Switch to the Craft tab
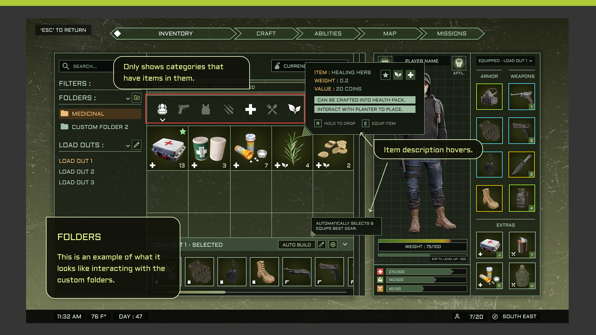 (266, 33)
